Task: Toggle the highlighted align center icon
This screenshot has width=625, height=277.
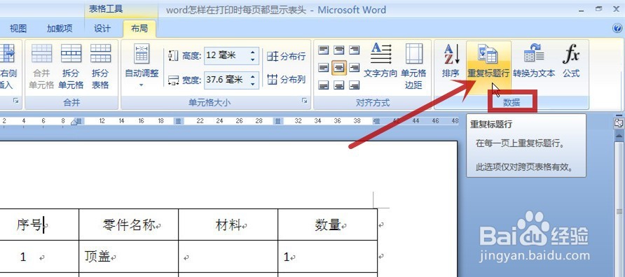Action: 339,68
